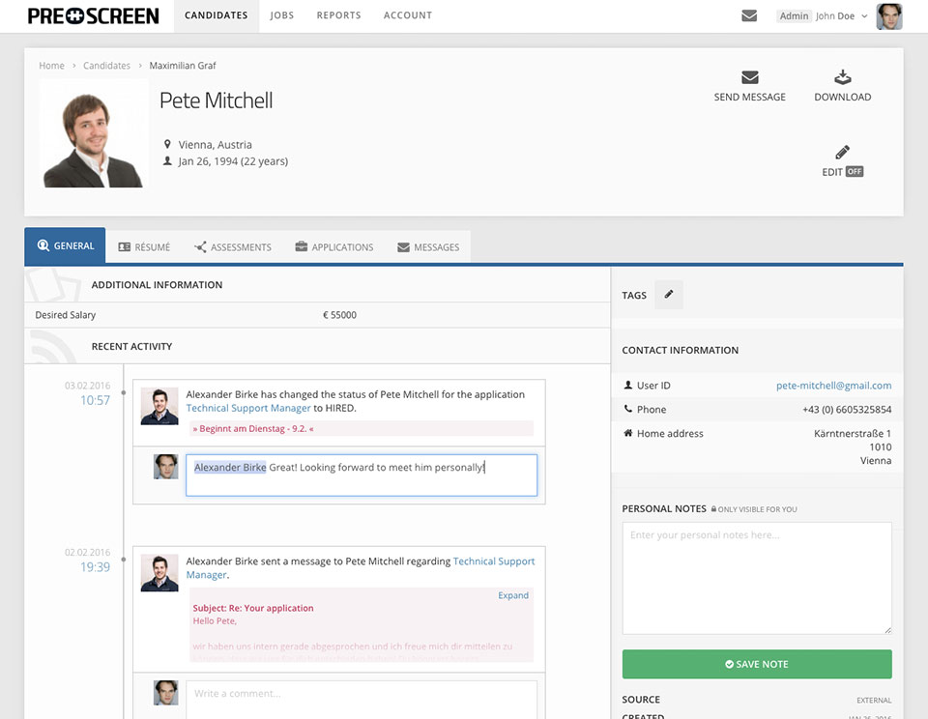
Task: Click the Send Message envelope icon
Action: (750, 77)
